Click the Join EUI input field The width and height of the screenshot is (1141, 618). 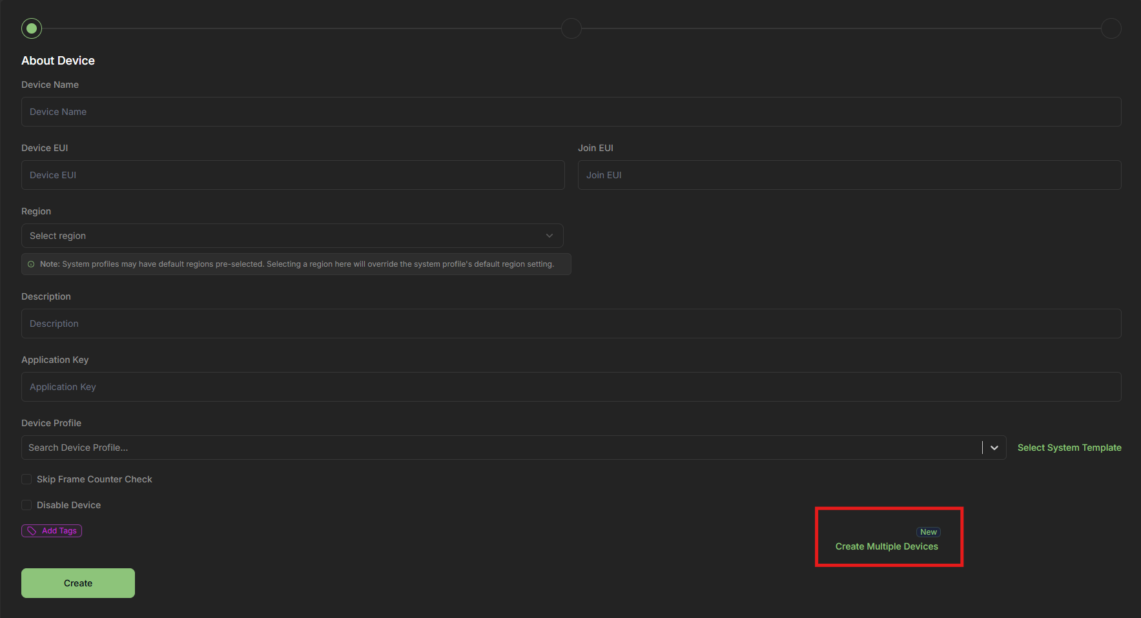(x=849, y=174)
